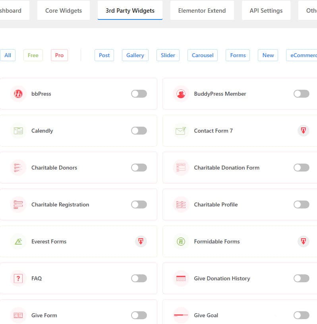Click the bbPress widget icon
Viewport: 317px width, 324px height.
[18, 94]
